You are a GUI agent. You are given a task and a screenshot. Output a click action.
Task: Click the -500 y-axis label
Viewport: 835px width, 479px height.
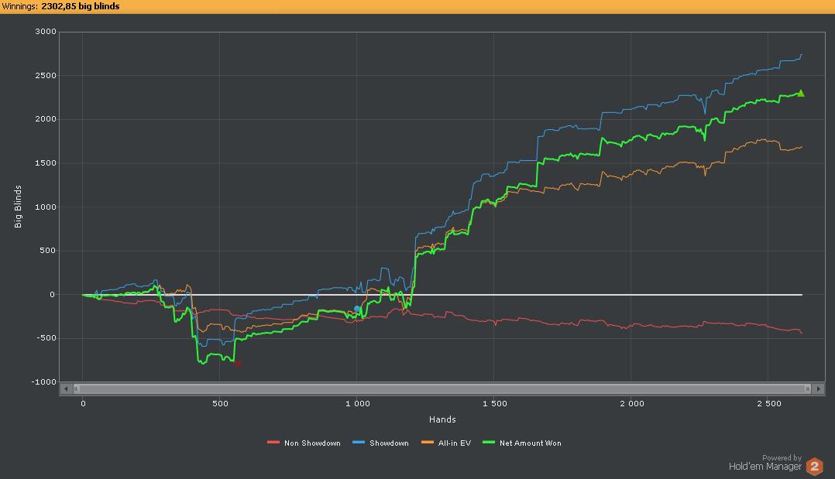[x=46, y=338]
